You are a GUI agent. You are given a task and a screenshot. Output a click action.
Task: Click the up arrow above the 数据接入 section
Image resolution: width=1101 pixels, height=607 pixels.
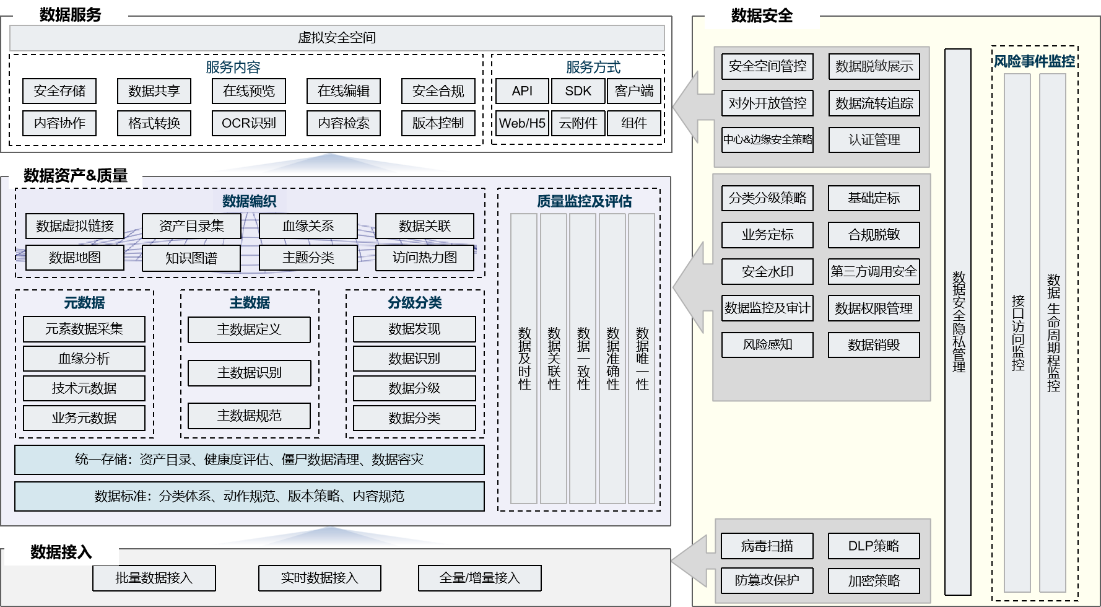click(331, 537)
